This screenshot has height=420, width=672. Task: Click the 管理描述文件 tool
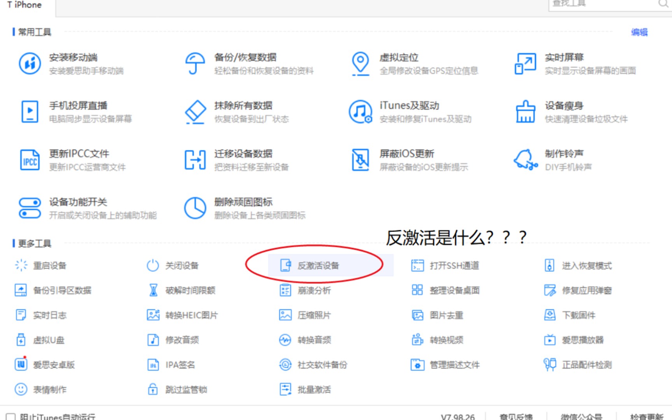click(445, 365)
